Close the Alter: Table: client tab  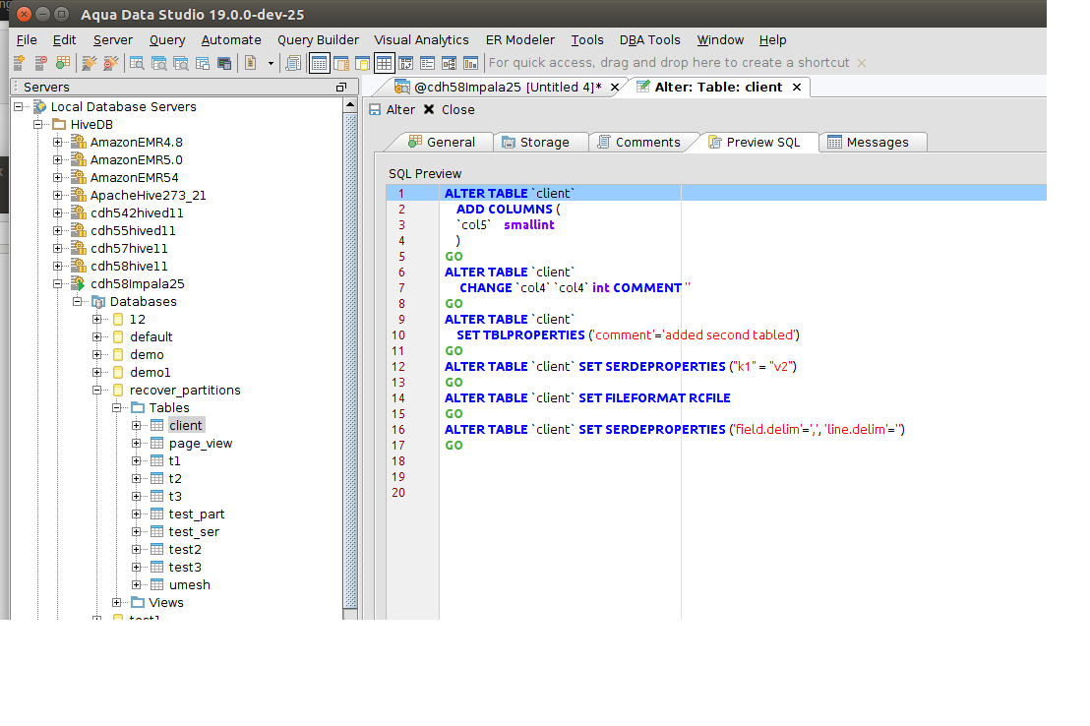797,87
